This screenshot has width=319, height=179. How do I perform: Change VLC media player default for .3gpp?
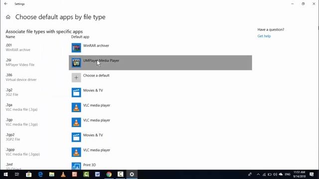160,152
